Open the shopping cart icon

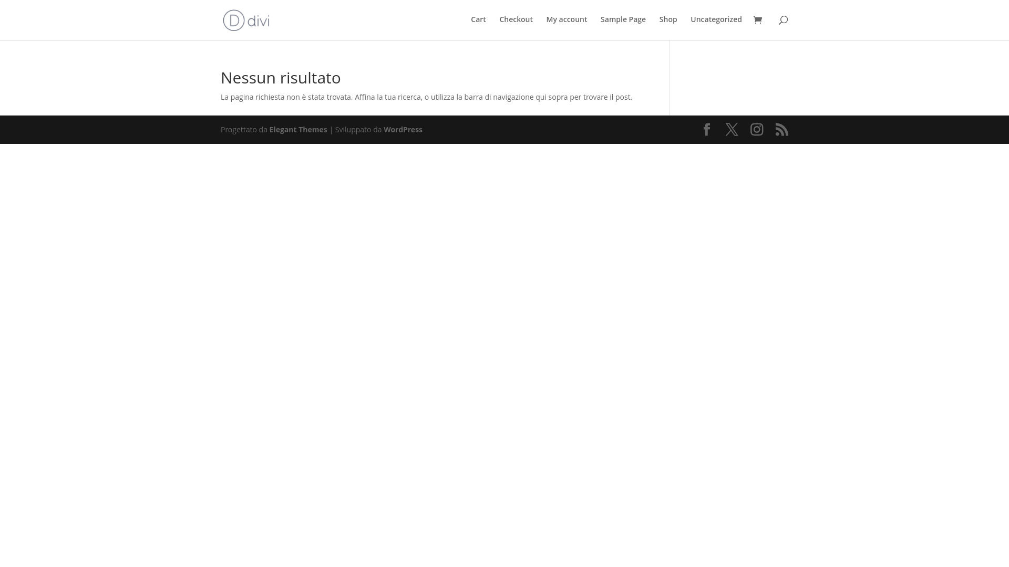[x=757, y=20]
